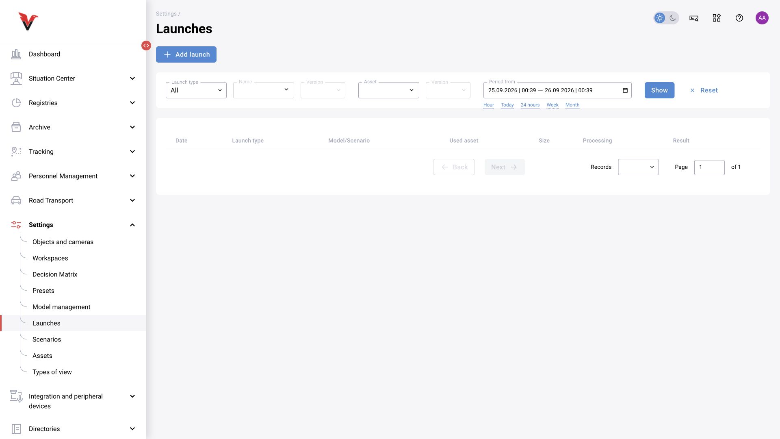The image size is (780, 439).
Task: Expand the Archive menu chevron
Action: coord(132,127)
